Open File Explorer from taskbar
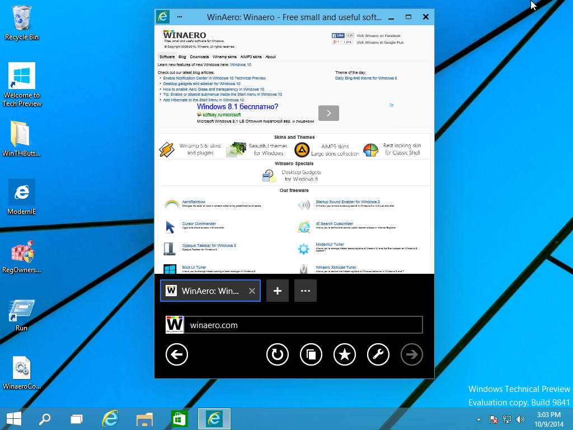Viewport: 573px width, 430px height. [144, 419]
